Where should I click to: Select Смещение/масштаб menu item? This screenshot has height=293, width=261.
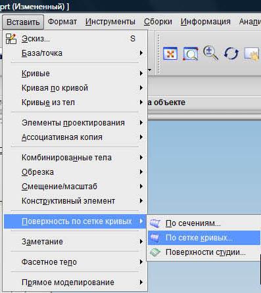pos(75,187)
